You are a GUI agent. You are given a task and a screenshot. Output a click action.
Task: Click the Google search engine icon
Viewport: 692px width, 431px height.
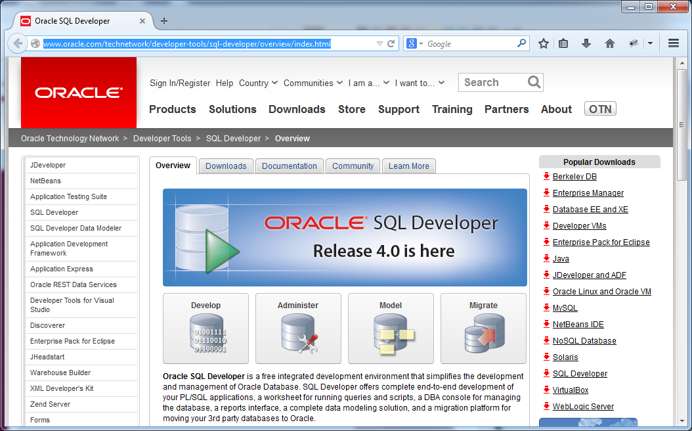point(411,43)
